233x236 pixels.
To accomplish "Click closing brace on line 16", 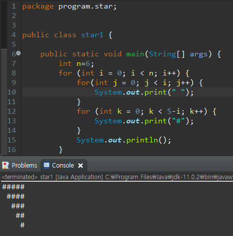I will coord(61,149).
